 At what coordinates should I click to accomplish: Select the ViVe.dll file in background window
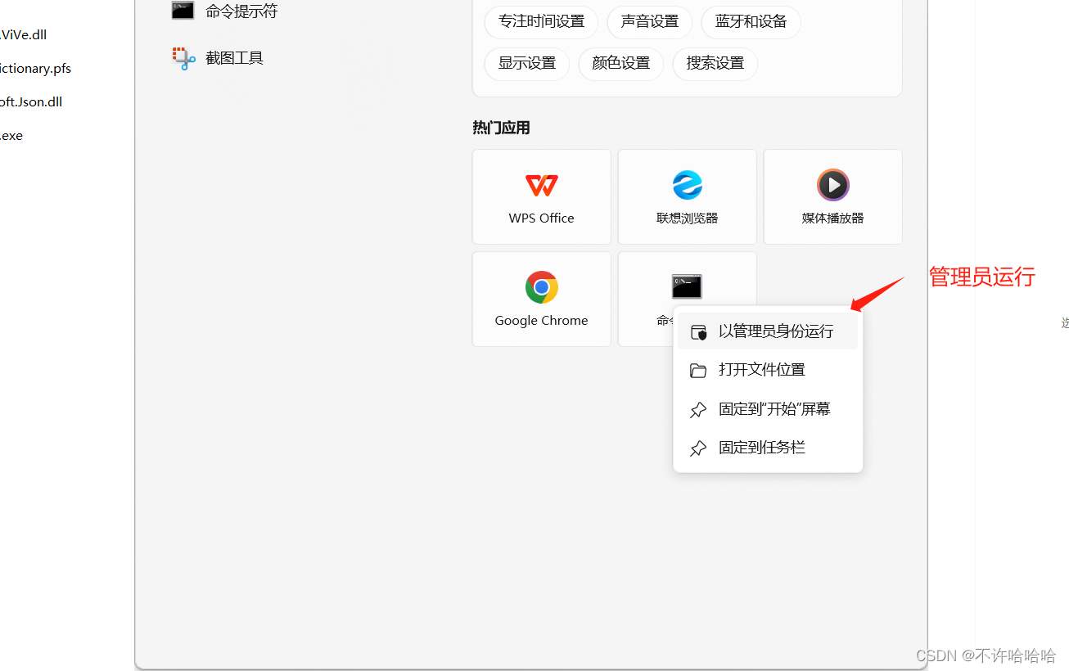pyautogui.click(x=23, y=34)
